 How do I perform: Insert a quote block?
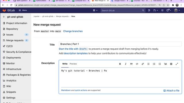(x=131, y=64)
